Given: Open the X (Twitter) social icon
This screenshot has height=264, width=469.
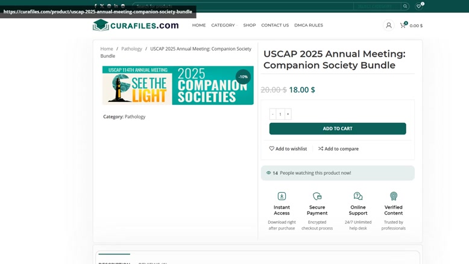Looking at the screenshot, I should coord(102,5).
